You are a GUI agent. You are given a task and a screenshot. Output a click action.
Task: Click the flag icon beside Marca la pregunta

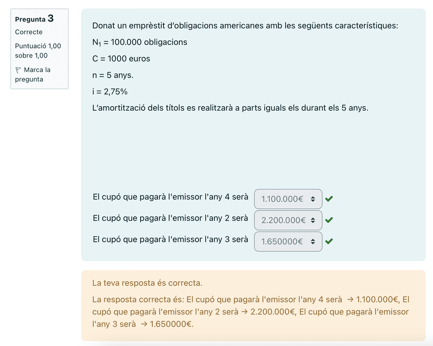18,70
